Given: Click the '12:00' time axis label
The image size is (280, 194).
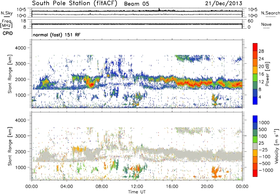Looking at the screenshot, I should [137, 186].
